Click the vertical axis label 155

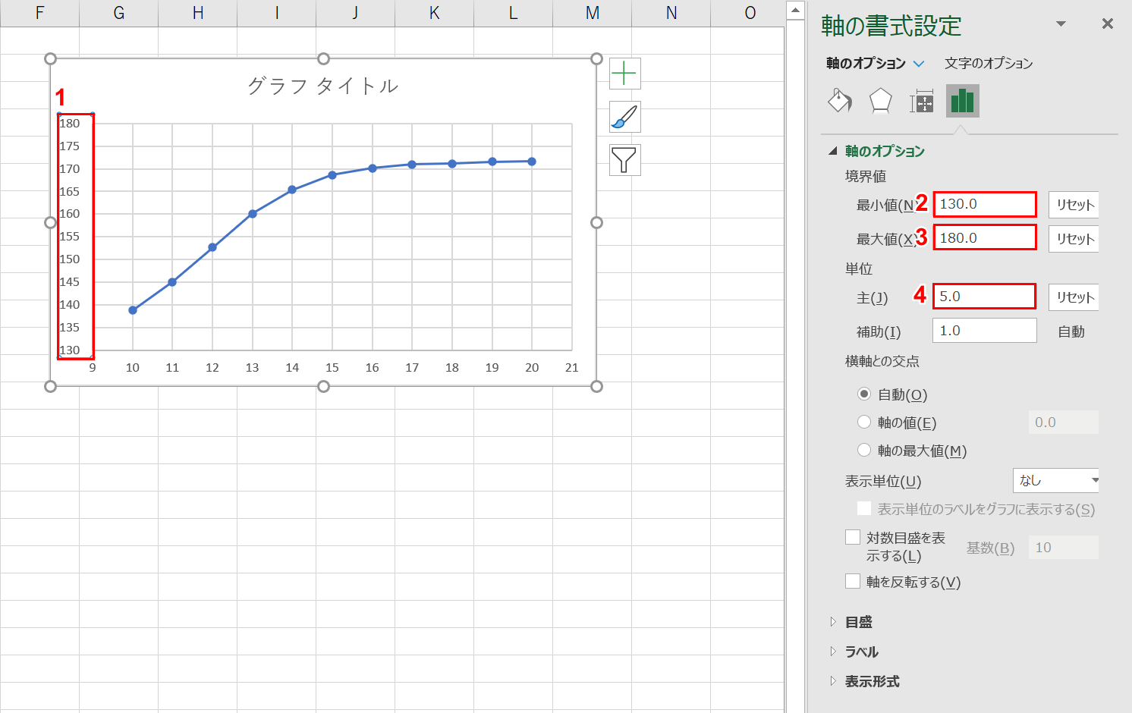[70, 237]
